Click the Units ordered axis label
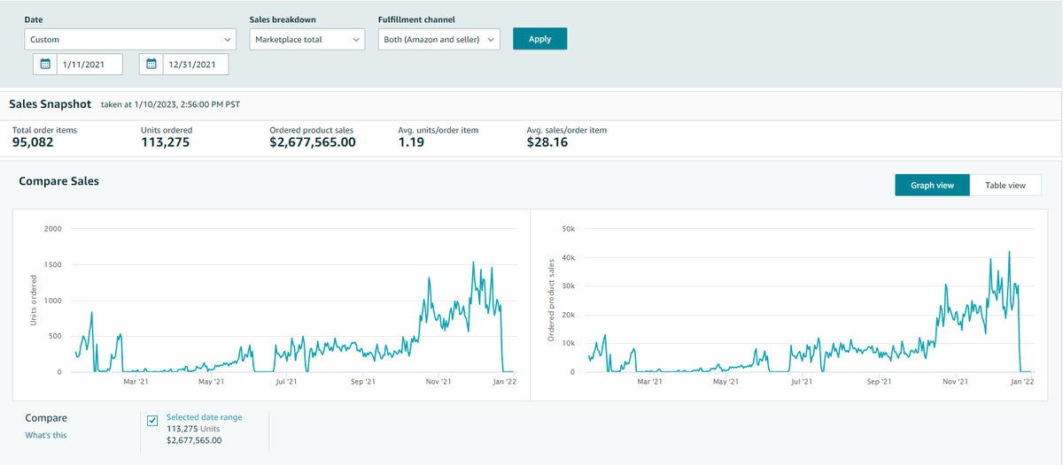Image resolution: width=1063 pixels, height=465 pixels. pyautogui.click(x=34, y=300)
